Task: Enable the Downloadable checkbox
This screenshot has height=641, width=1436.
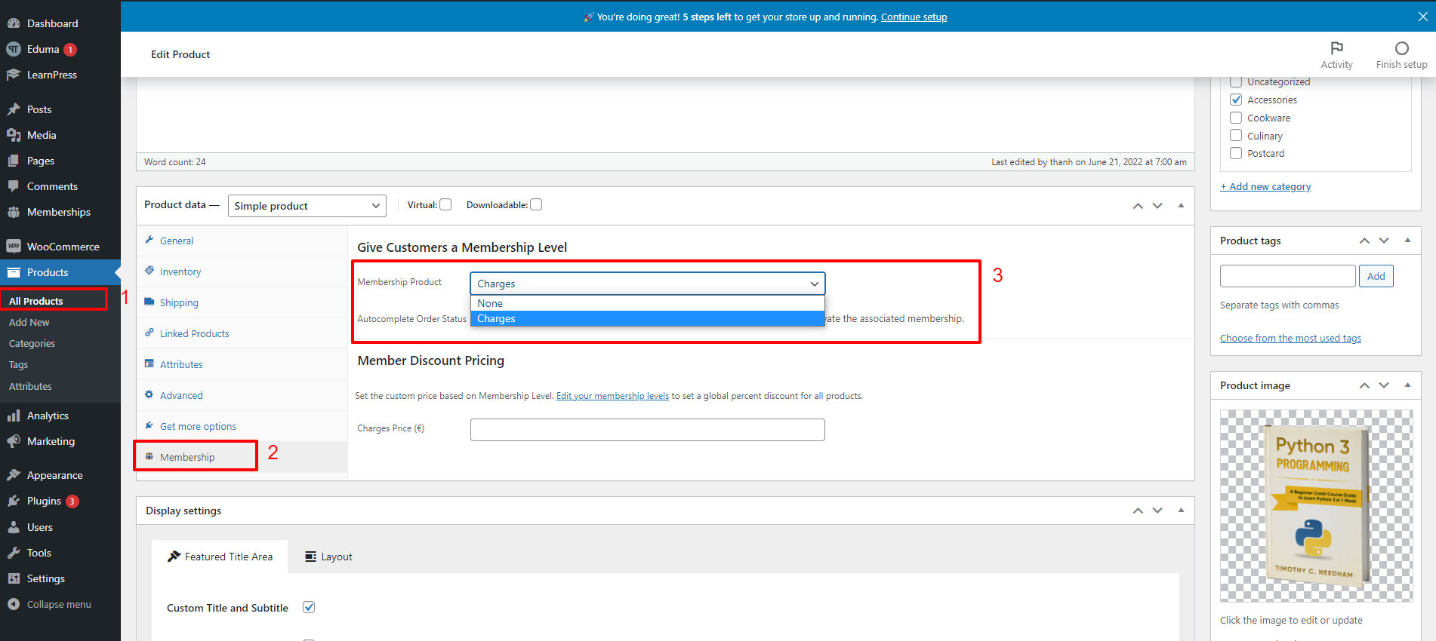Action: click(x=536, y=204)
